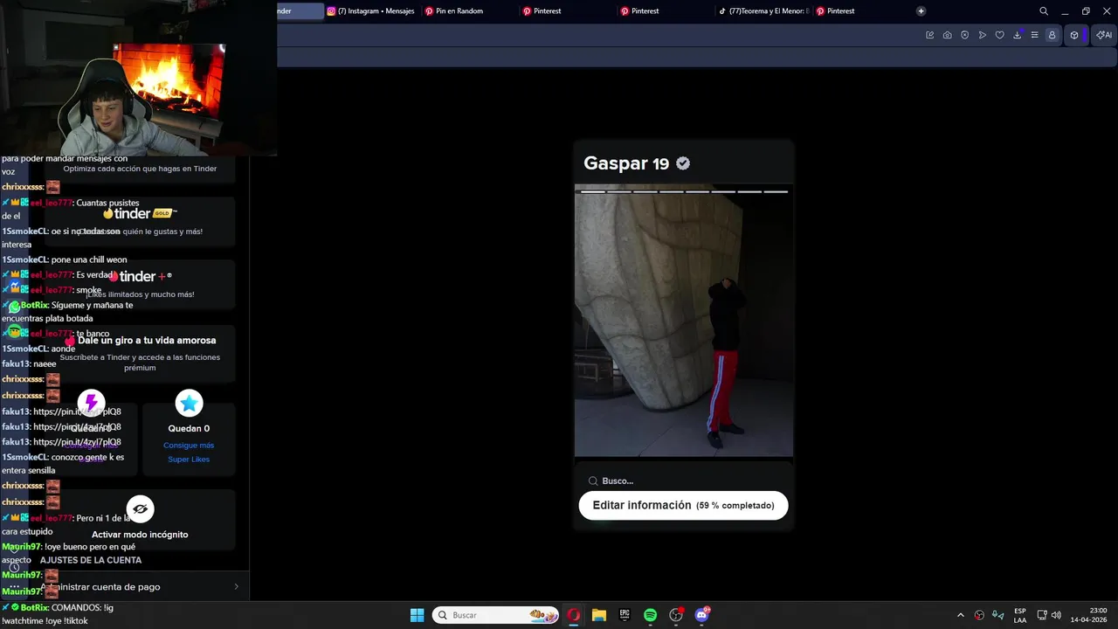Switch to the Teorema y El Menor tab
This screenshot has width=1118, height=629.
coord(763,11)
